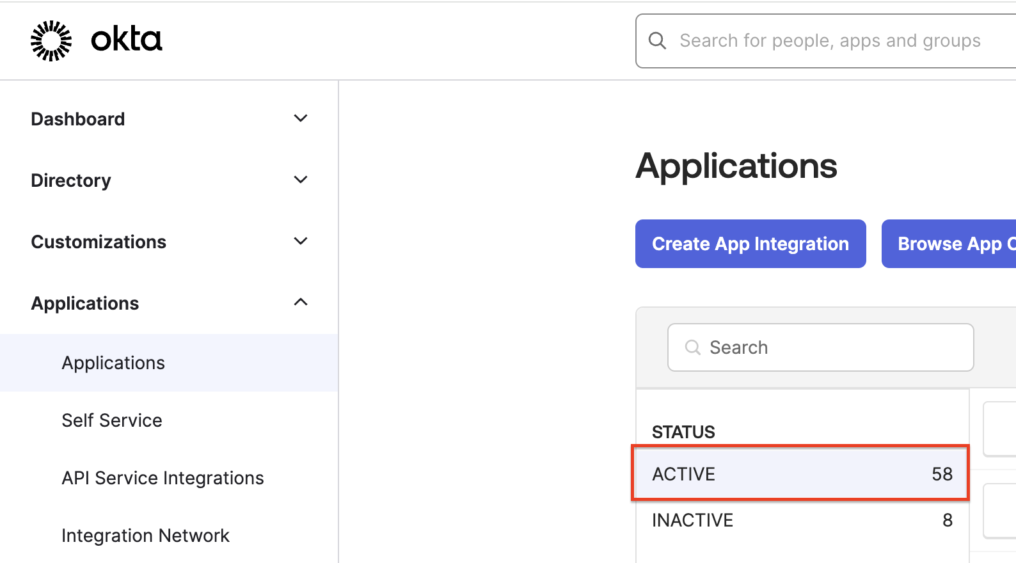Open the Customizations sidebar section
Image resolution: width=1016 pixels, height=563 pixels.
169,242
